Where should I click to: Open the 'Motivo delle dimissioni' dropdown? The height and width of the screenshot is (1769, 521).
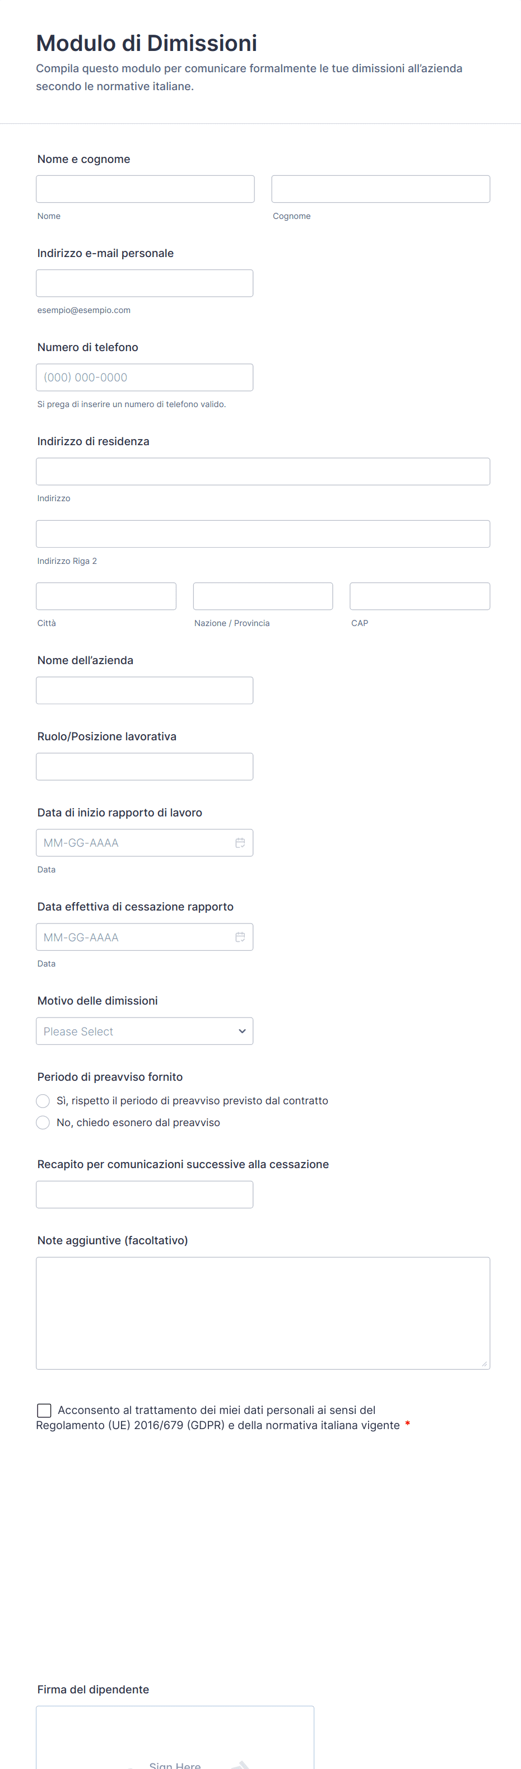click(145, 1031)
